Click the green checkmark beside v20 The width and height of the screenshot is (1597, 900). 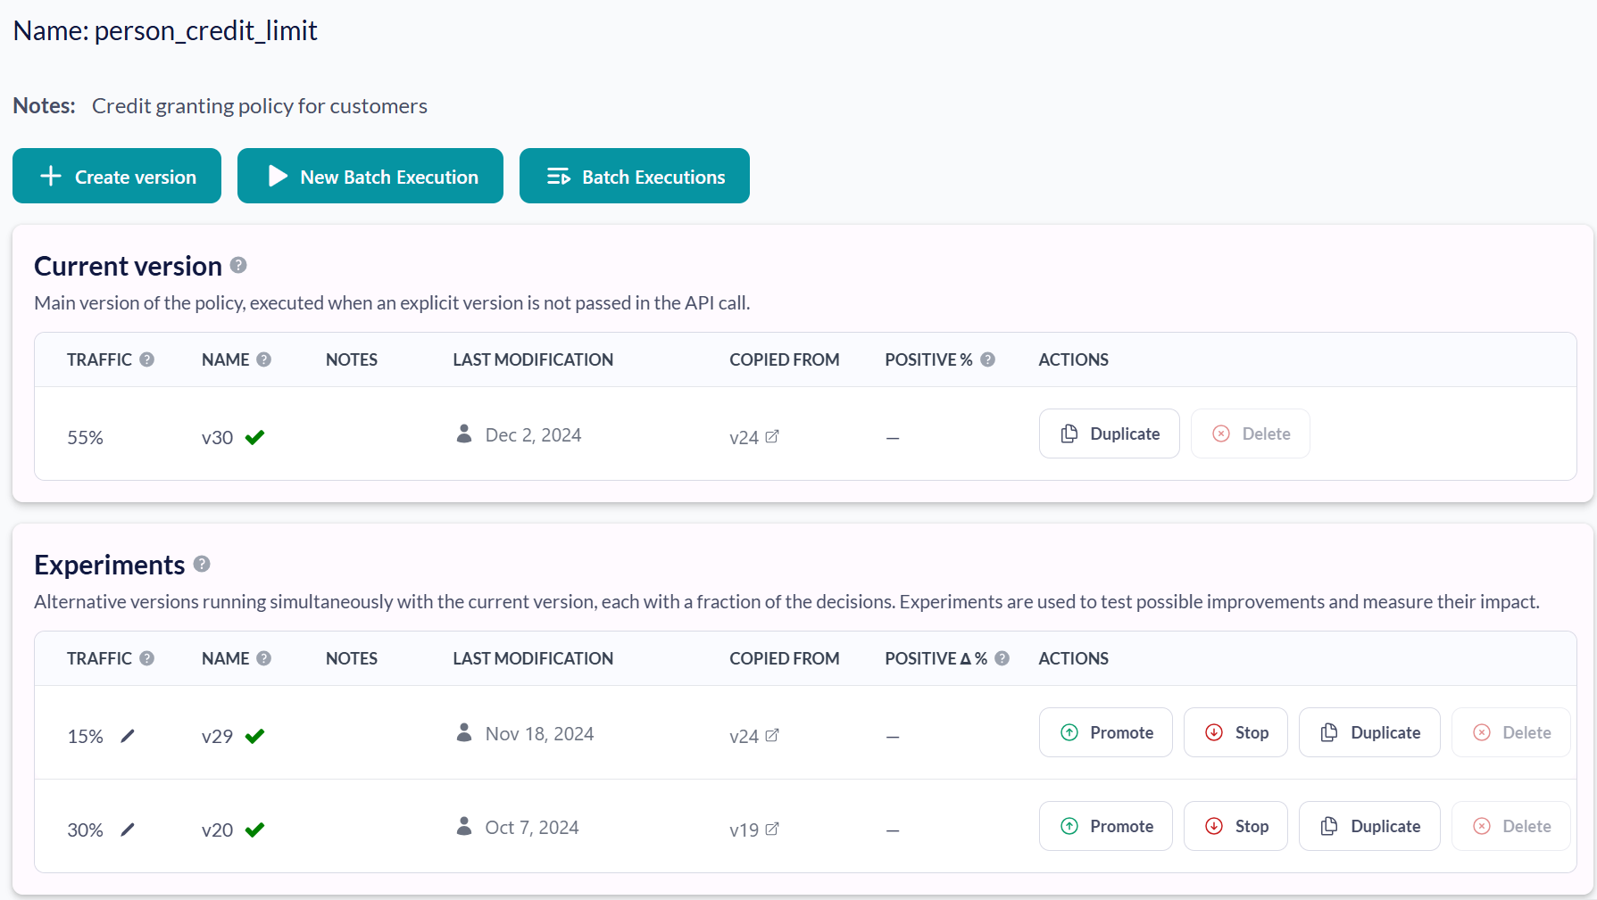[x=254, y=830]
